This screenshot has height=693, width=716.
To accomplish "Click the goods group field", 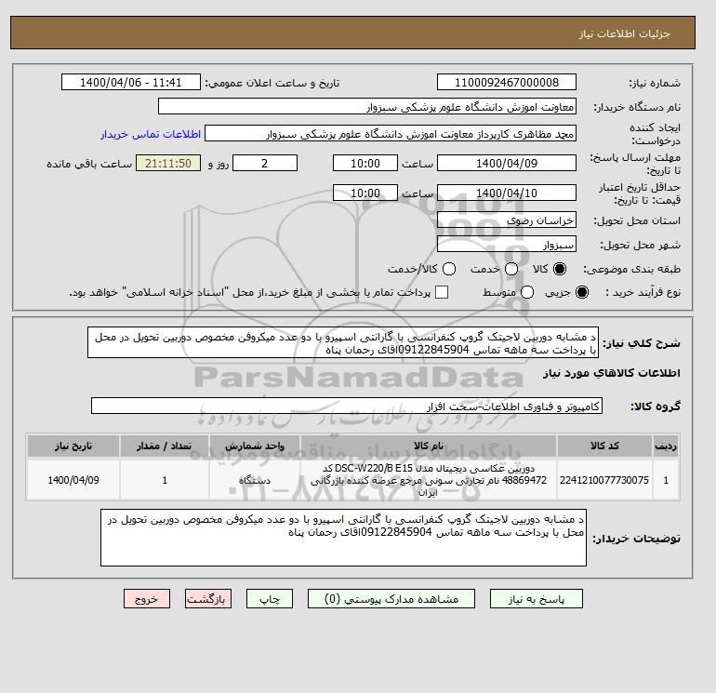I will pos(347,406).
